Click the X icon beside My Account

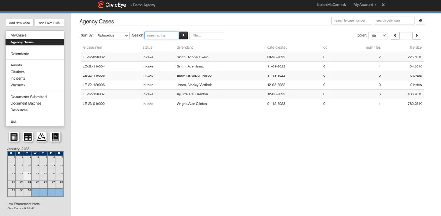pyautogui.click(x=383, y=5)
